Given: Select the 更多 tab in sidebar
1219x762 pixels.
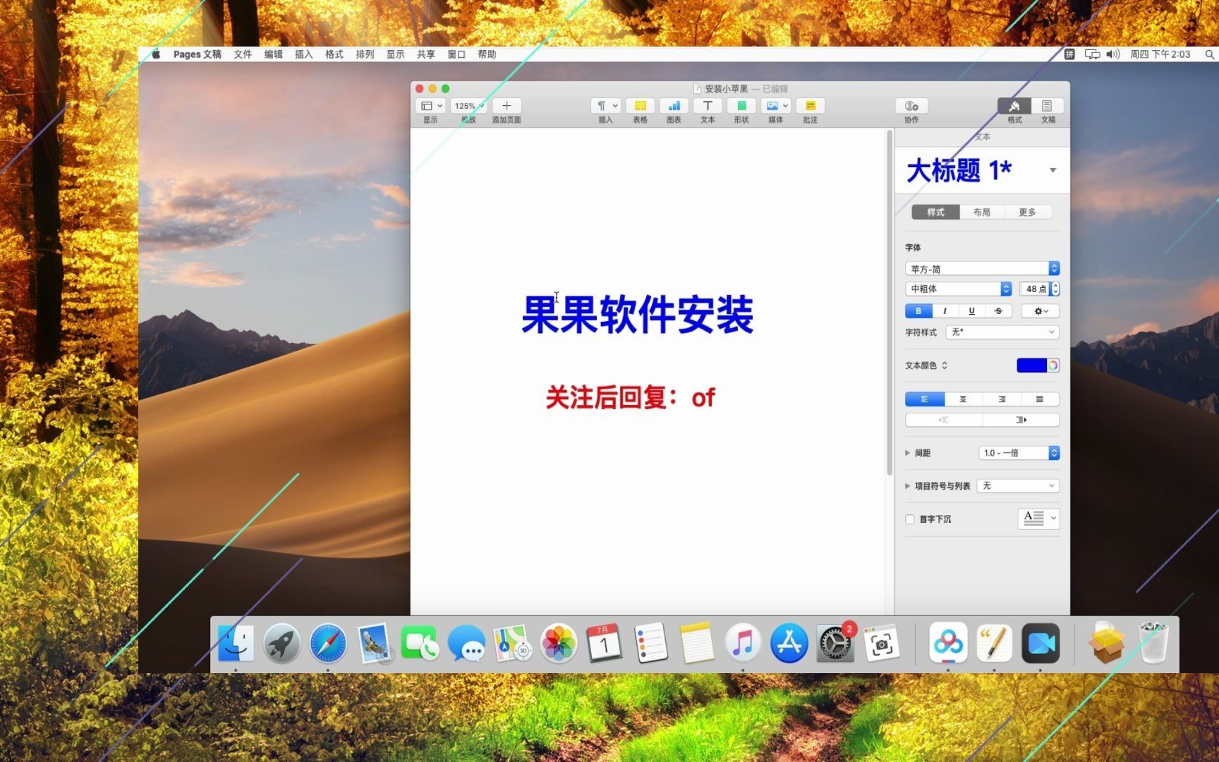Looking at the screenshot, I should coord(1027,212).
